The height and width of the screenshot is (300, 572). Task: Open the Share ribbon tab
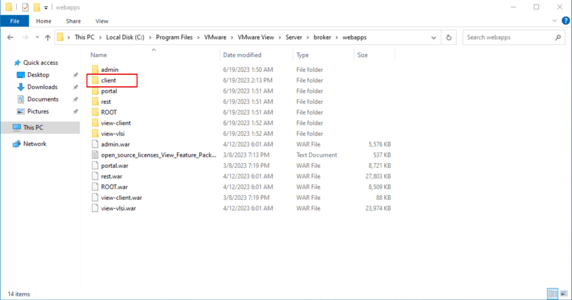point(73,21)
